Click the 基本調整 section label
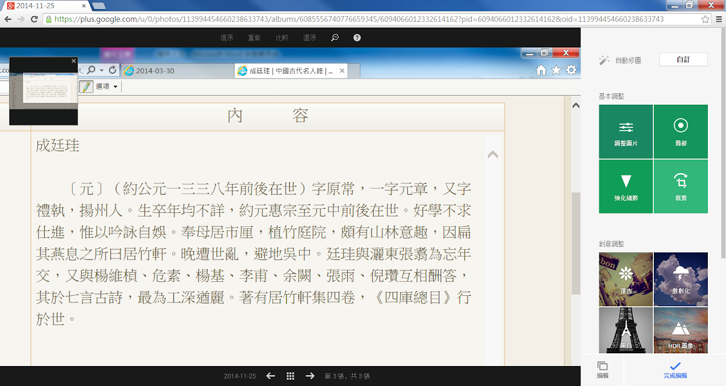Screen dimensions: 726x386 611,96
